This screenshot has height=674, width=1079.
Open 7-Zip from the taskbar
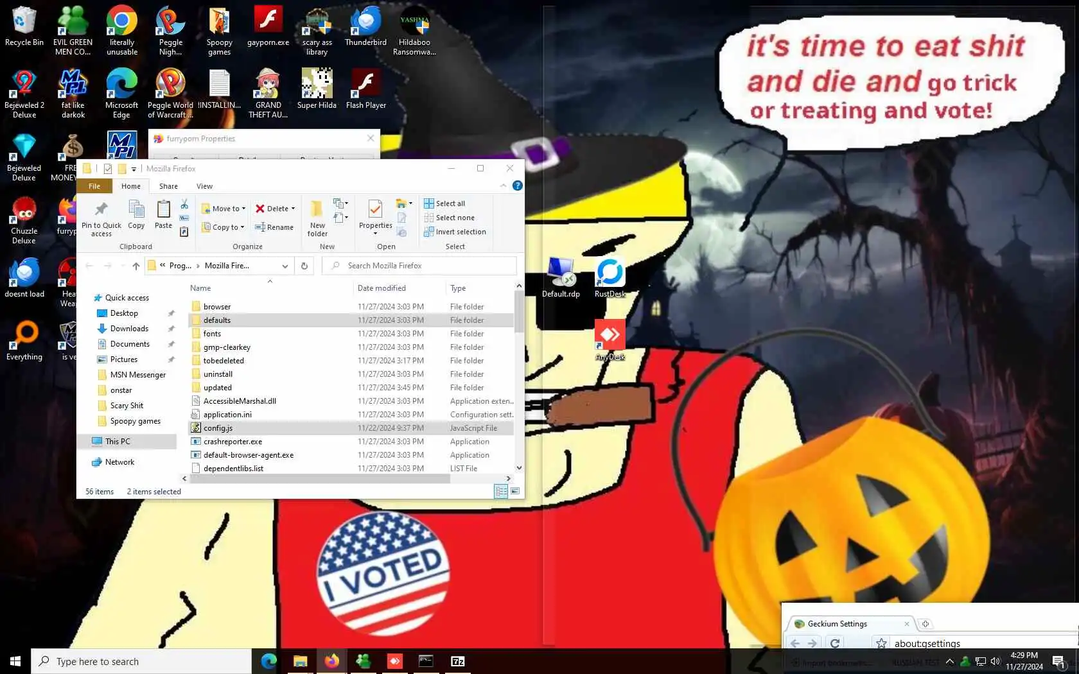click(458, 661)
